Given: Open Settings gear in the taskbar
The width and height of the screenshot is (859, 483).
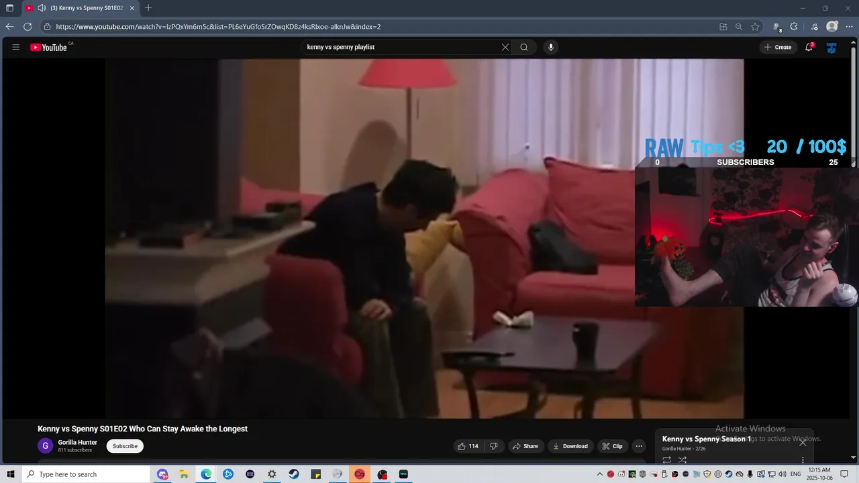Looking at the screenshot, I should point(272,474).
